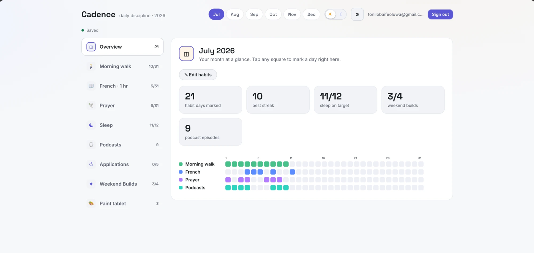Switch to the Jul month tab
This screenshot has height=253, width=534.
point(216,14)
